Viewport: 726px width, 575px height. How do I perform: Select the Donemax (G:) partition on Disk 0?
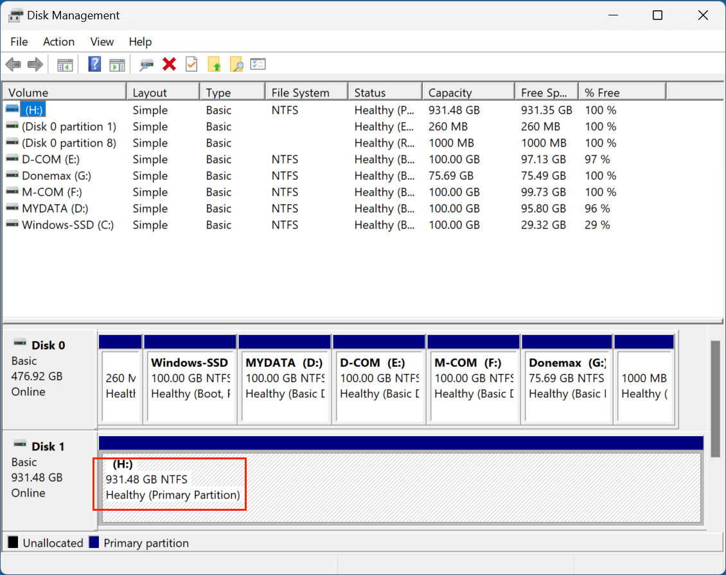[x=565, y=385]
